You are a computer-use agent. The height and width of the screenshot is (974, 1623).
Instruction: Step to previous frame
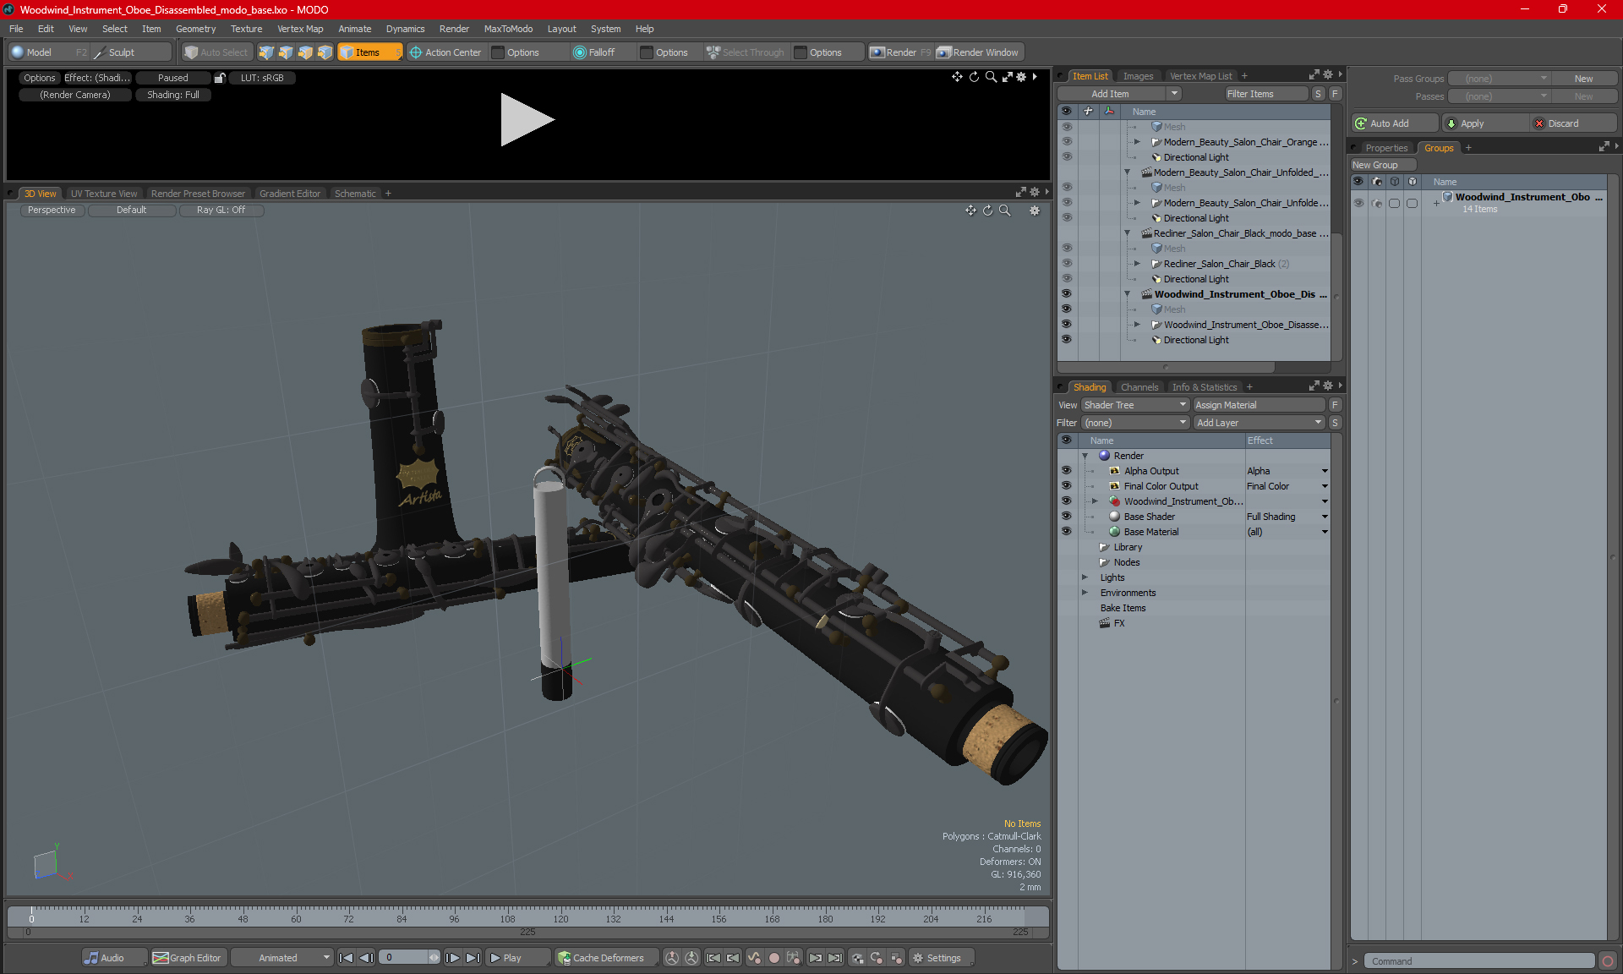pos(366,958)
